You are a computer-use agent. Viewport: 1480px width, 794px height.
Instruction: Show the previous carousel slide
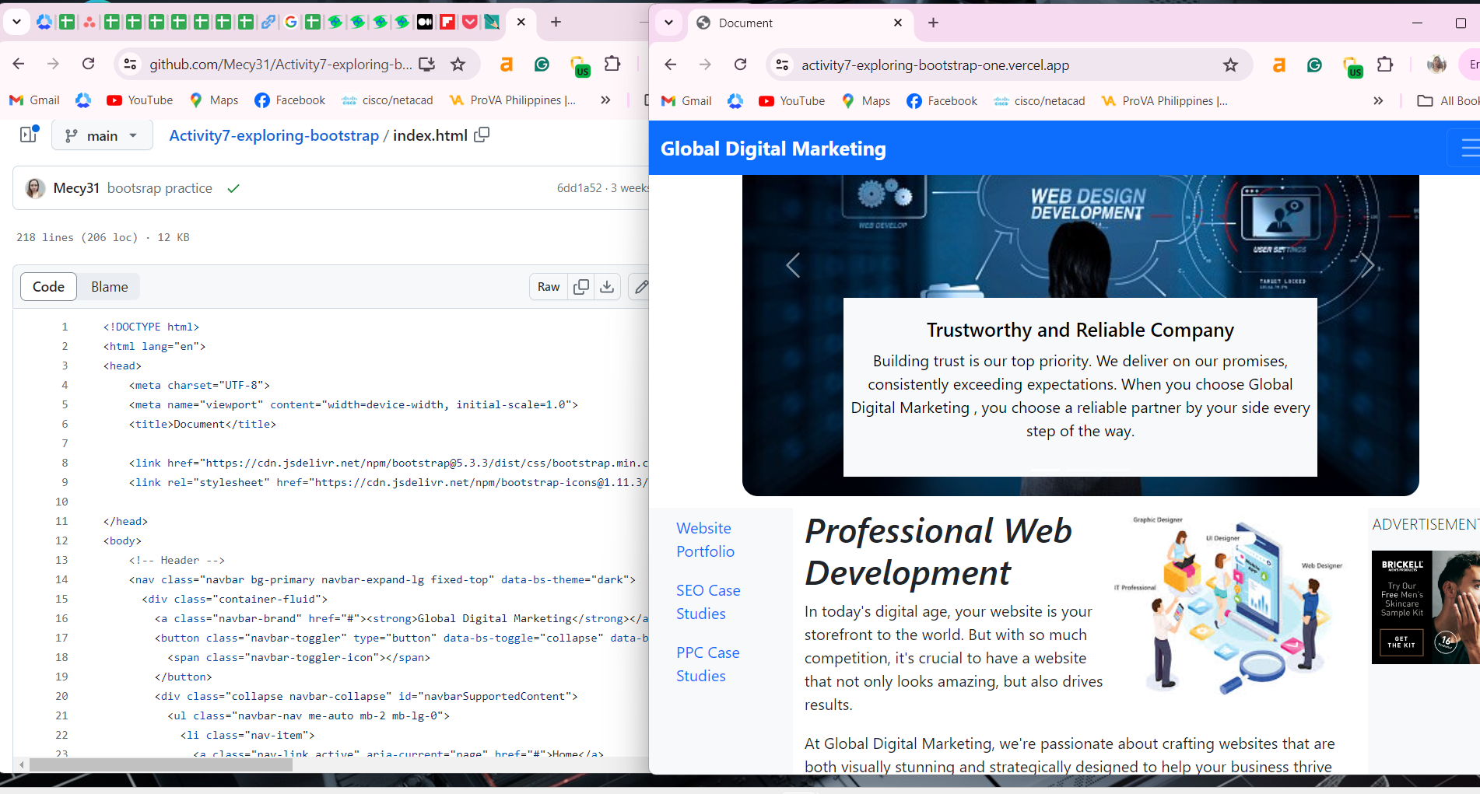793,265
